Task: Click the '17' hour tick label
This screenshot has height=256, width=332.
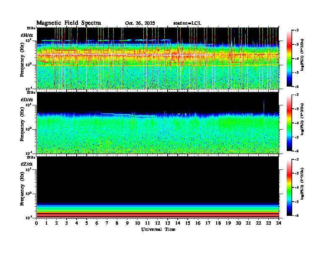Action: [x=208, y=223]
